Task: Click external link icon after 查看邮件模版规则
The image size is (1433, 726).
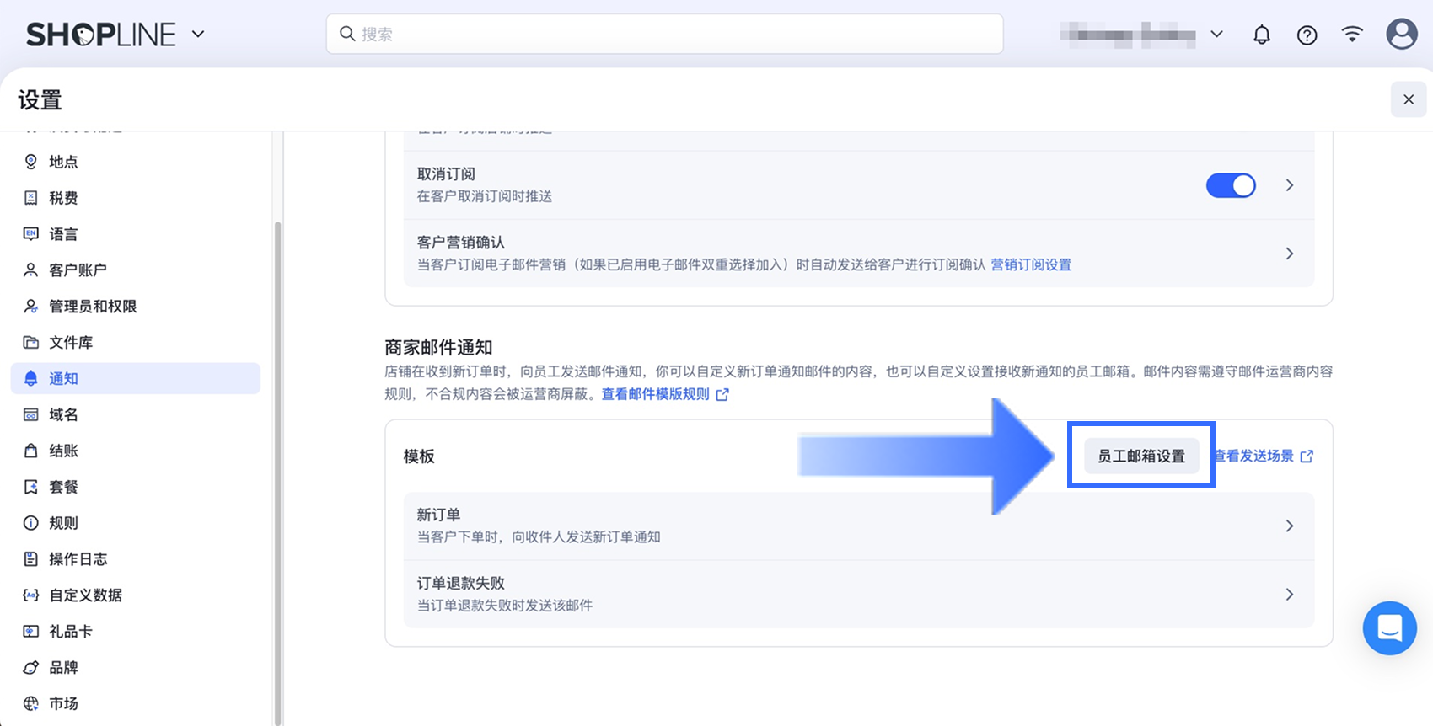Action: coord(722,395)
